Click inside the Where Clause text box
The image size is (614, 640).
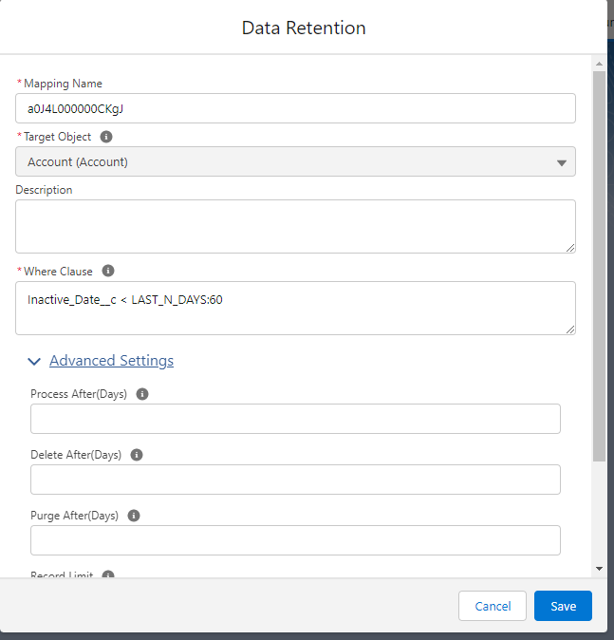click(295, 308)
